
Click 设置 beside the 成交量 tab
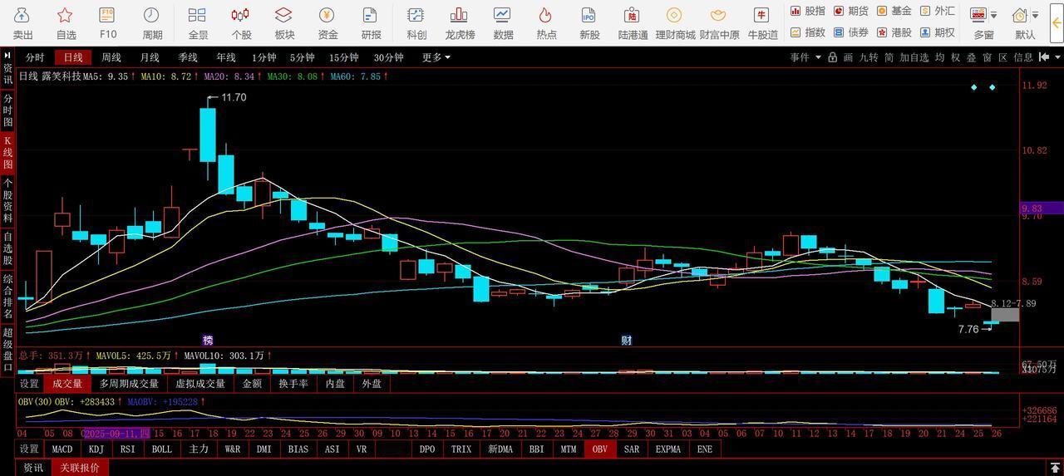[x=29, y=384]
